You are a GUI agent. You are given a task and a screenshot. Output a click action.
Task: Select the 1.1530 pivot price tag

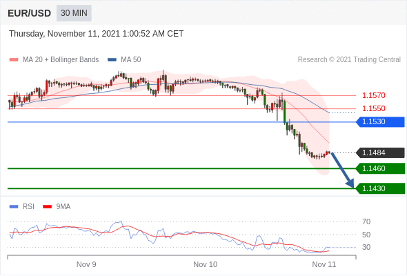[380, 121]
